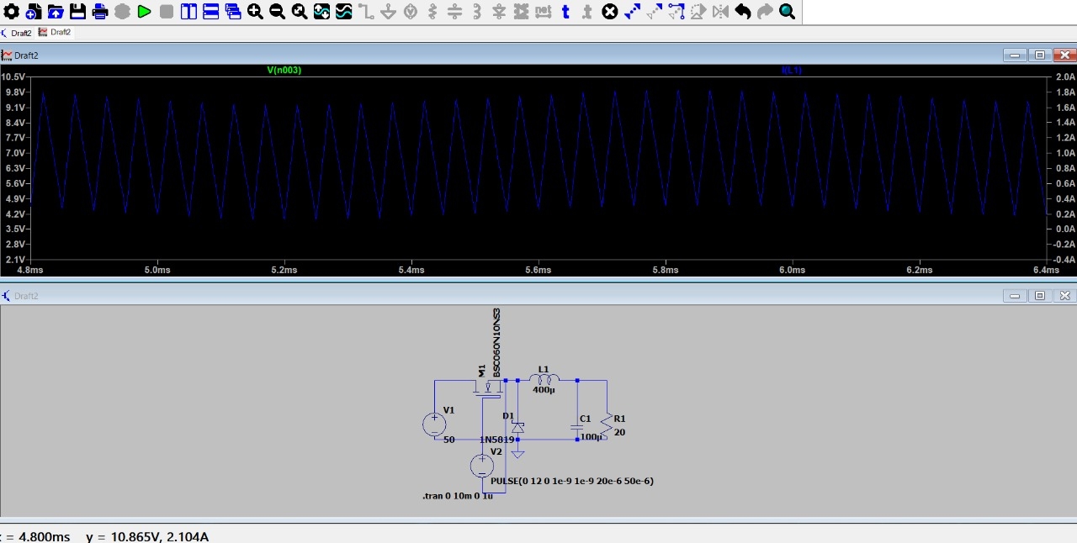Select capacitor C1 label
1077x543 pixels.
click(586, 419)
